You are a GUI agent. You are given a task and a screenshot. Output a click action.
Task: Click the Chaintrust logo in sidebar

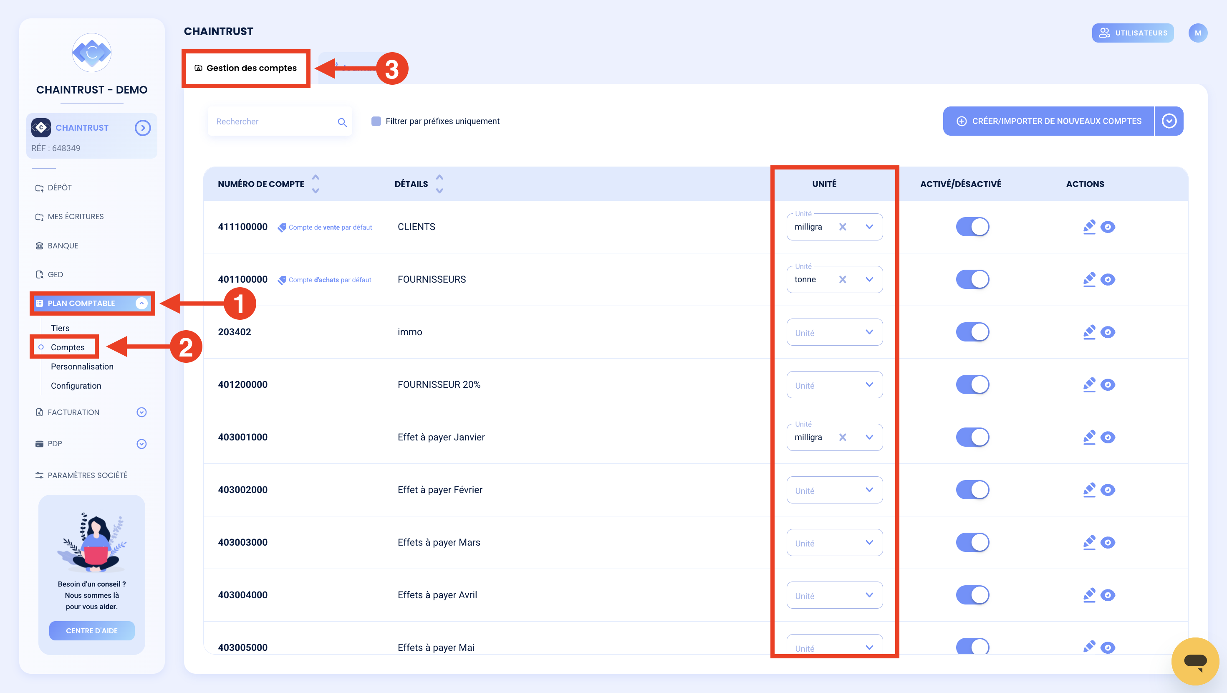pos(91,53)
